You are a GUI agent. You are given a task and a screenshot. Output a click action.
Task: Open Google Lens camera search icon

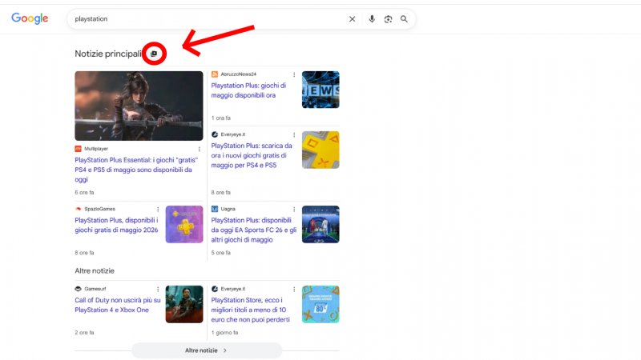(388, 19)
